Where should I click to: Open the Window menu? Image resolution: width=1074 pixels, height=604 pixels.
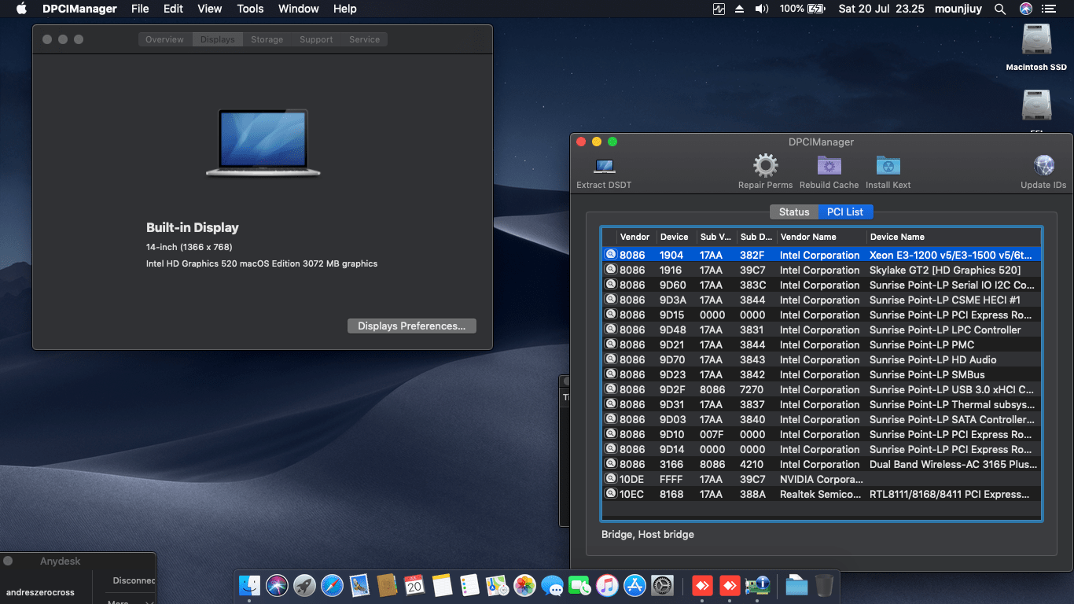299,9
